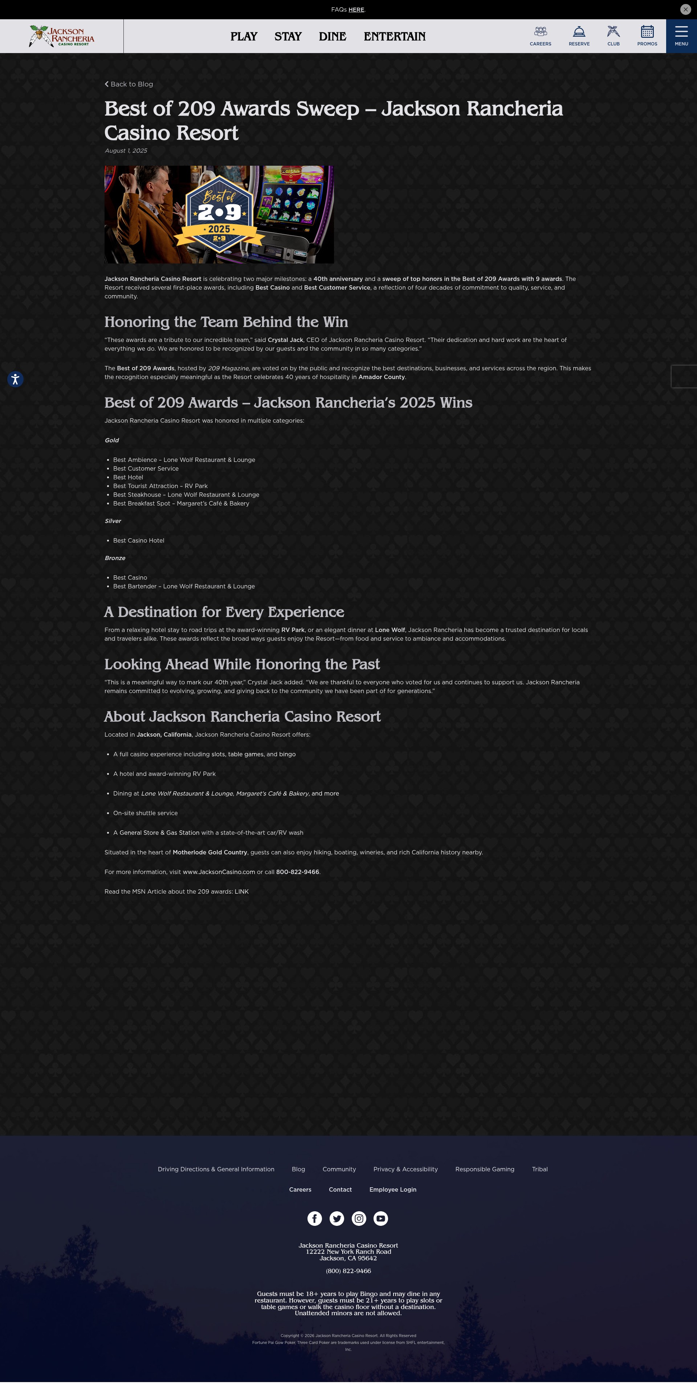Screen dimensions: 697x1385
Task: Open the PLAY menu item
Action: coord(244,36)
